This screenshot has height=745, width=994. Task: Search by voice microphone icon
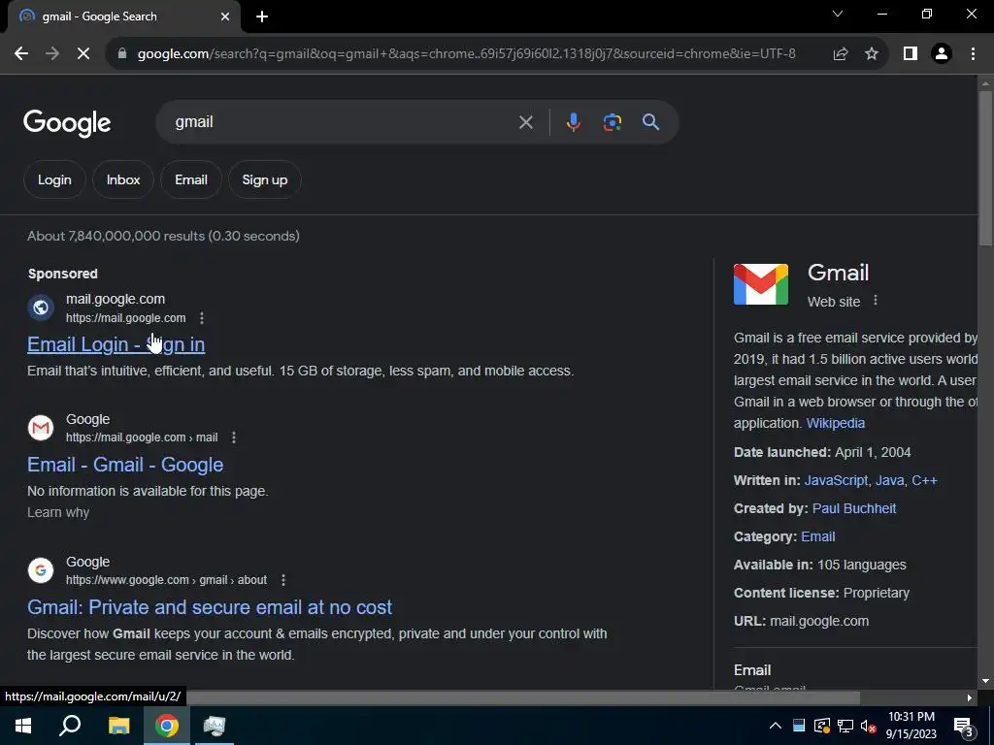coord(573,122)
